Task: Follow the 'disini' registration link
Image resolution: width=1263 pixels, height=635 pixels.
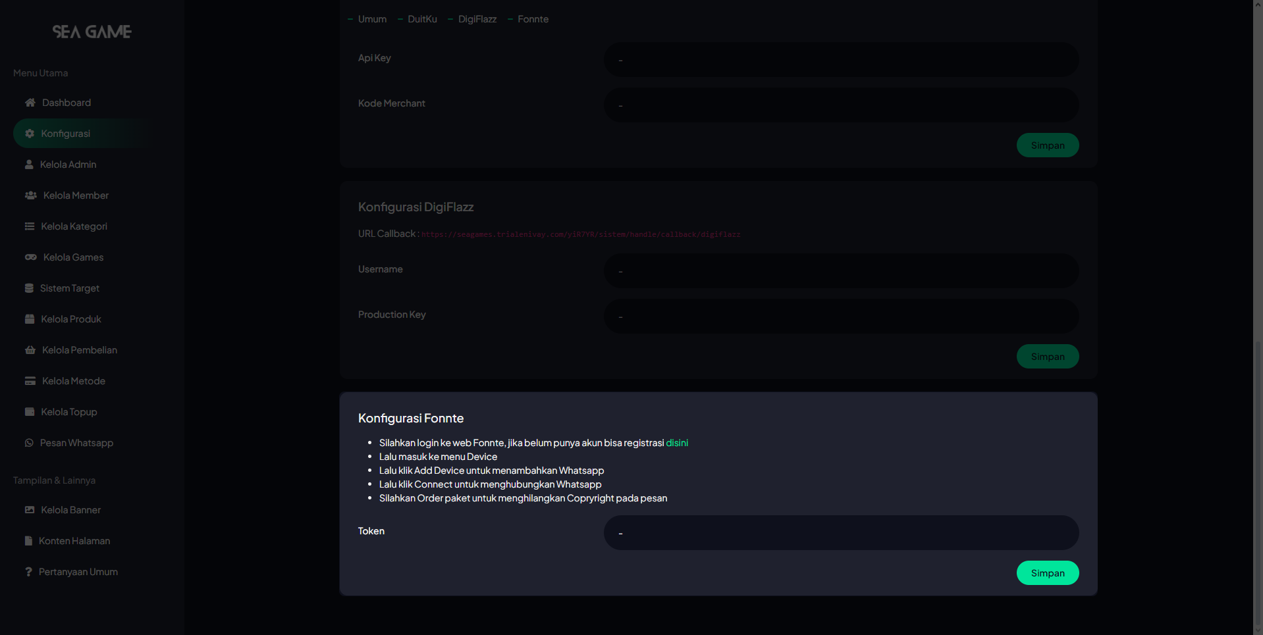Action: pos(677,443)
